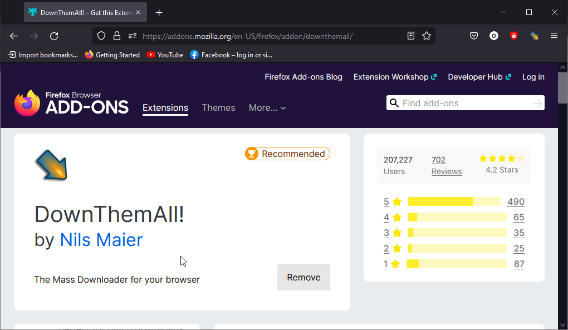Viewport: 568px width, 330px height.
Task: Click the DownThemAll arrow add-on icon
Action: pos(51,165)
